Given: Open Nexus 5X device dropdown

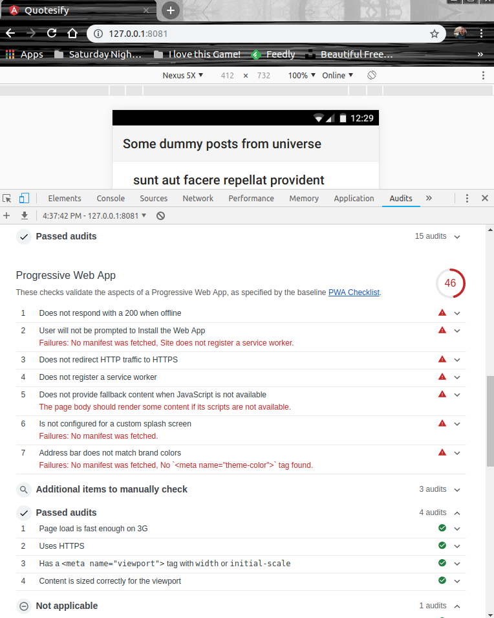Looking at the screenshot, I should (x=183, y=75).
